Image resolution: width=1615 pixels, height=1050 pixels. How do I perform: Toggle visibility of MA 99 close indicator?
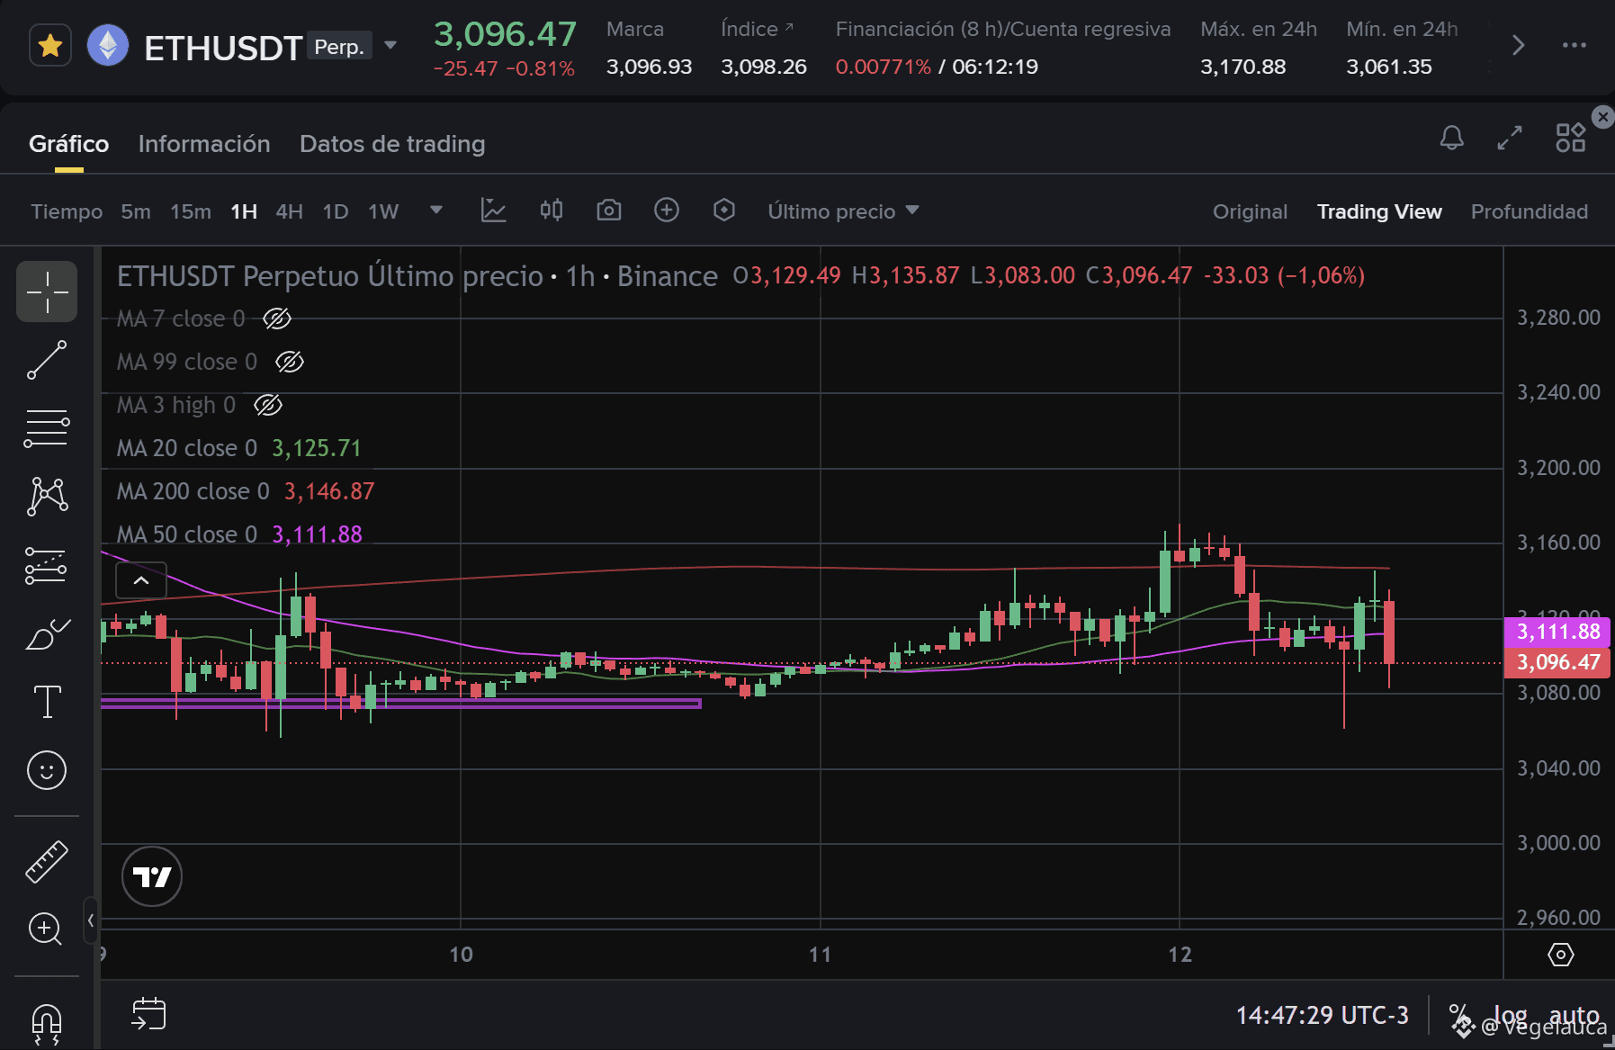[290, 362]
